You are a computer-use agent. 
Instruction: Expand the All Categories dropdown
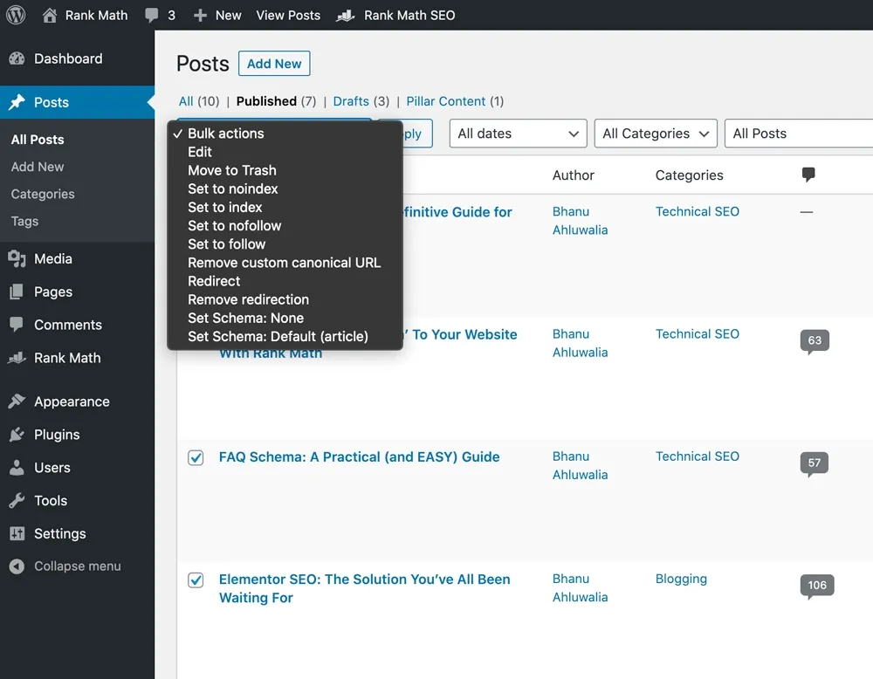pyautogui.click(x=656, y=134)
